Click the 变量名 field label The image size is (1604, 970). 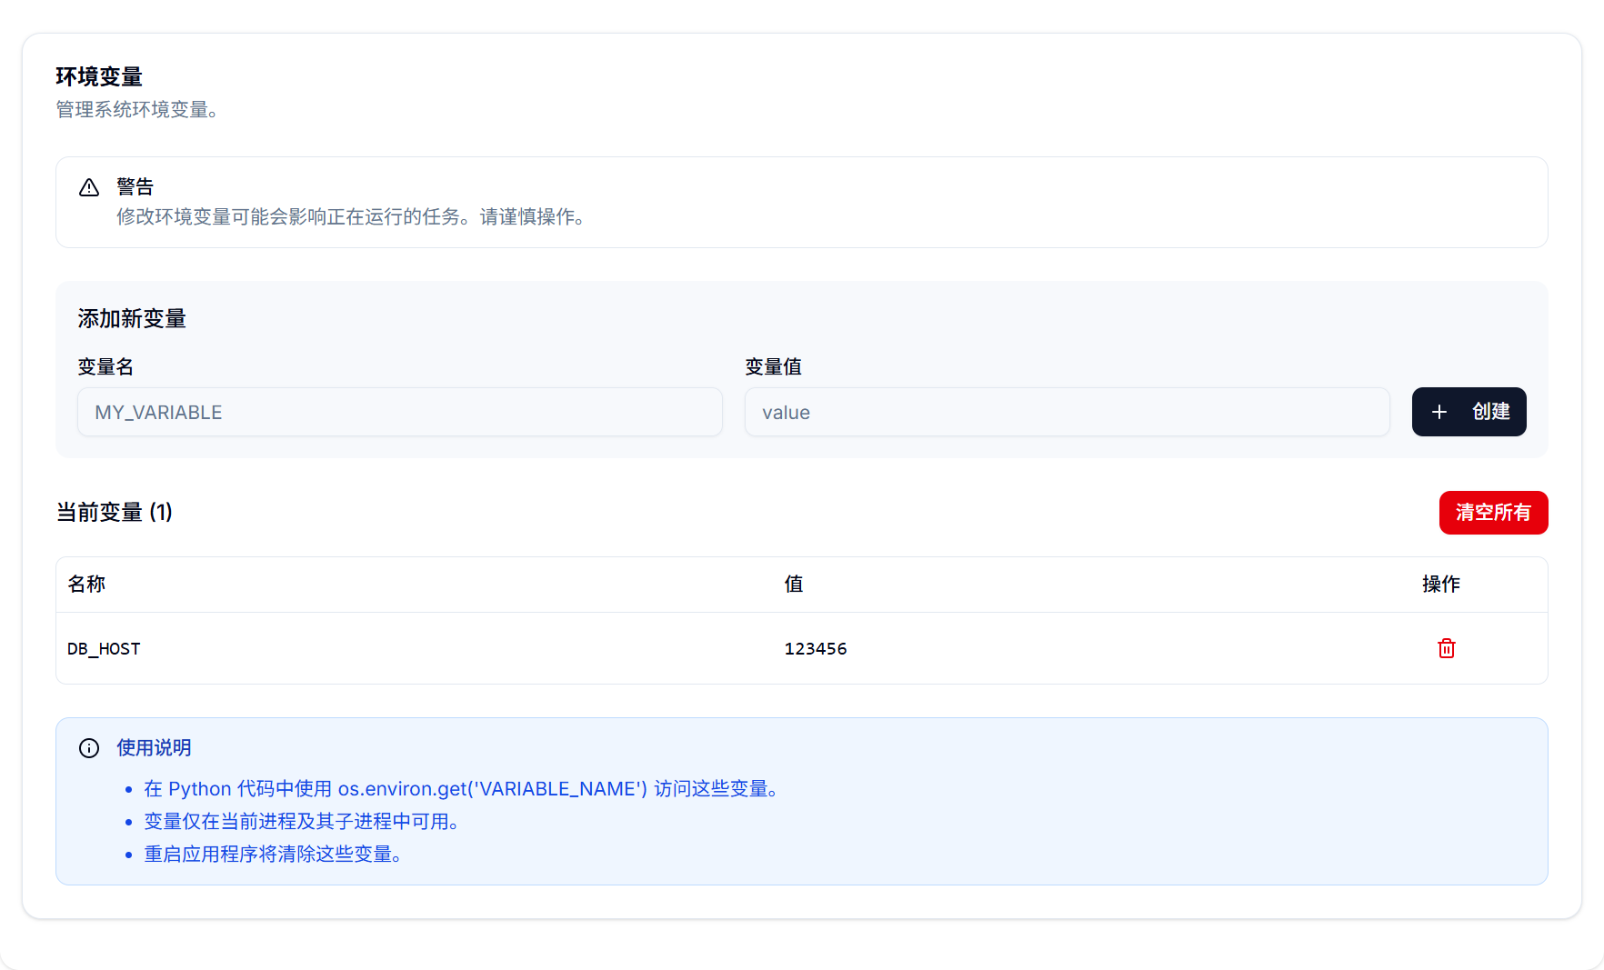105,367
